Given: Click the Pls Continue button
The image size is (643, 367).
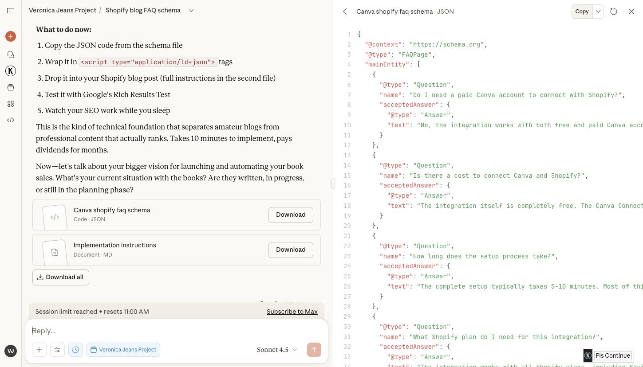Looking at the screenshot, I should [613, 355].
